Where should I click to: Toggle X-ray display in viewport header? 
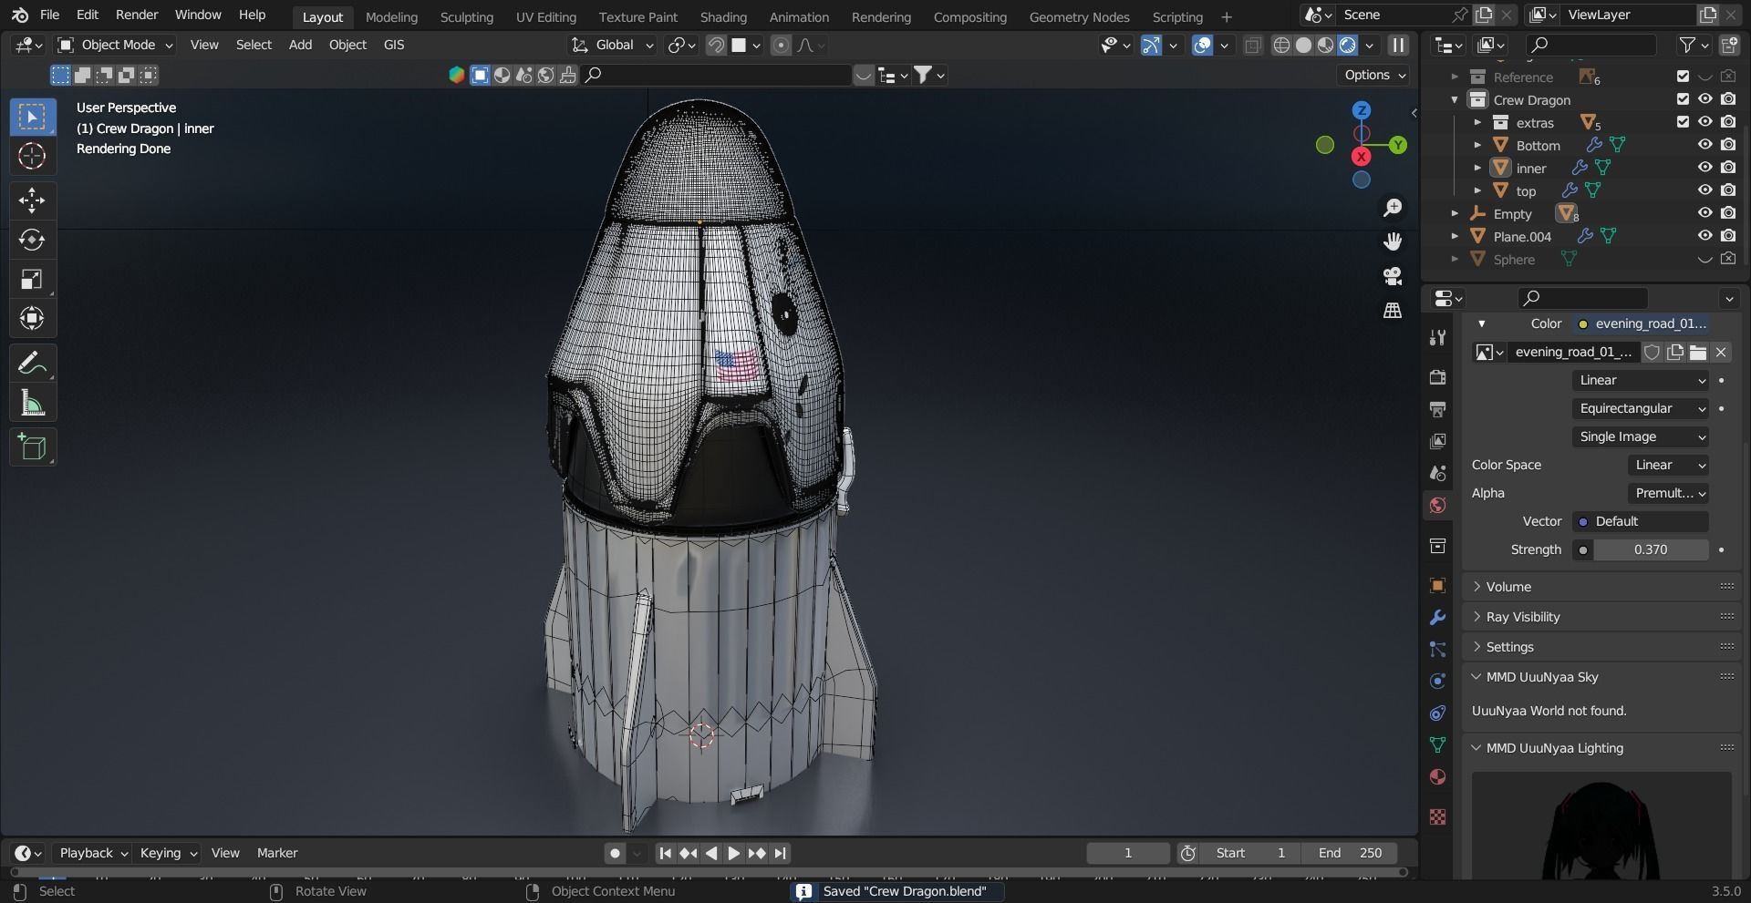coord(1253,46)
